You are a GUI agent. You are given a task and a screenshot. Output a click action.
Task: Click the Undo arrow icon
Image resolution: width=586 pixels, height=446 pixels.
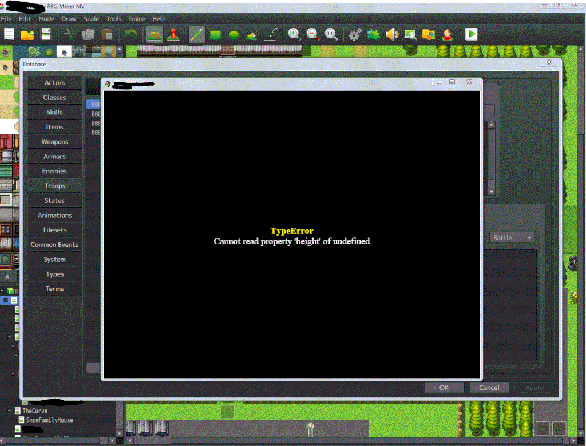point(130,35)
